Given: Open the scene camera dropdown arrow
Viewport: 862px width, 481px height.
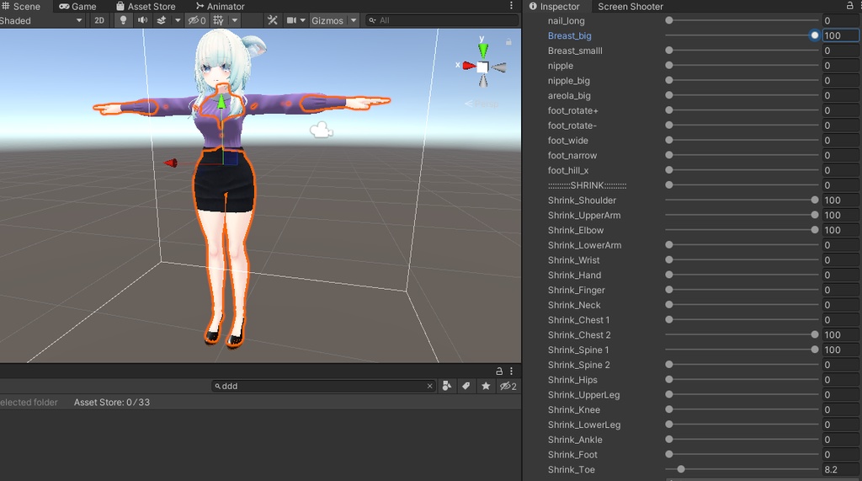Looking at the screenshot, I should [302, 20].
